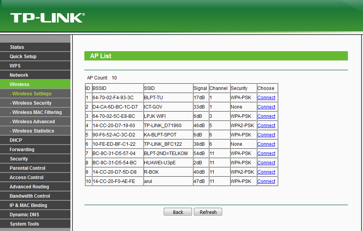Image resolution: width=363 pixels, height=231 pixels.
Task: Connect to BLPT-2ND=TELKOM network
Action: 266,153
